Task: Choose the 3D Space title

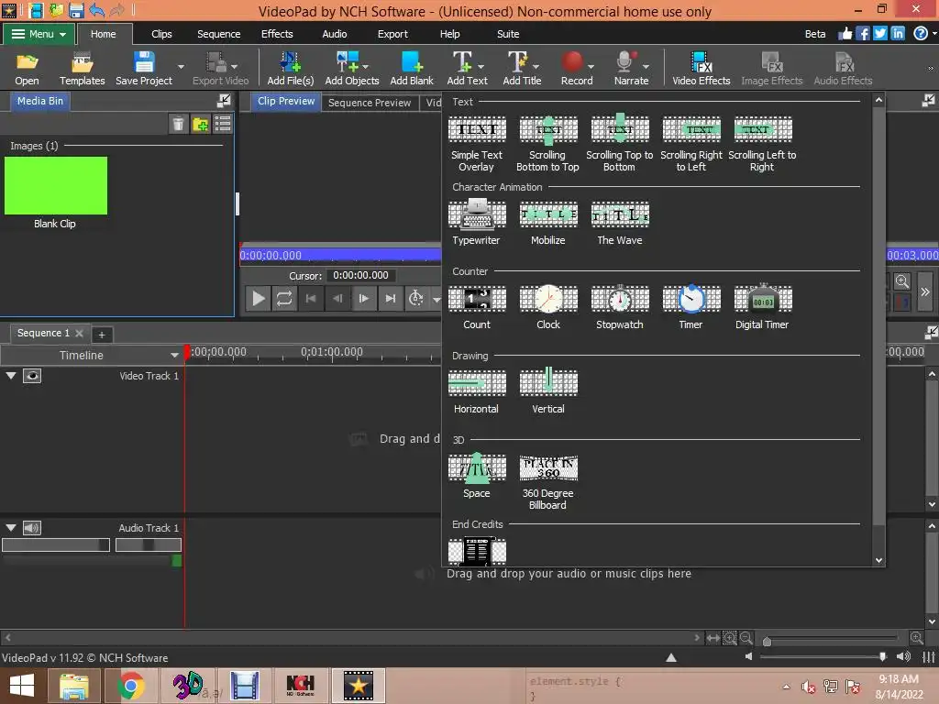Action: click(x=477, y=477)
